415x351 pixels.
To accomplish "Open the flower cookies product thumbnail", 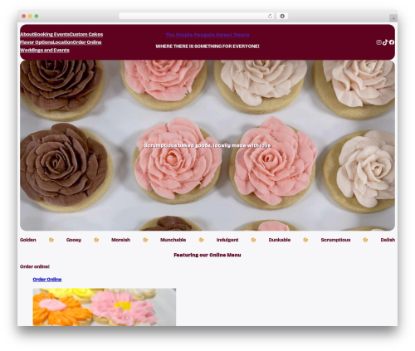I will pyautogui.click(x=105, y=307).
